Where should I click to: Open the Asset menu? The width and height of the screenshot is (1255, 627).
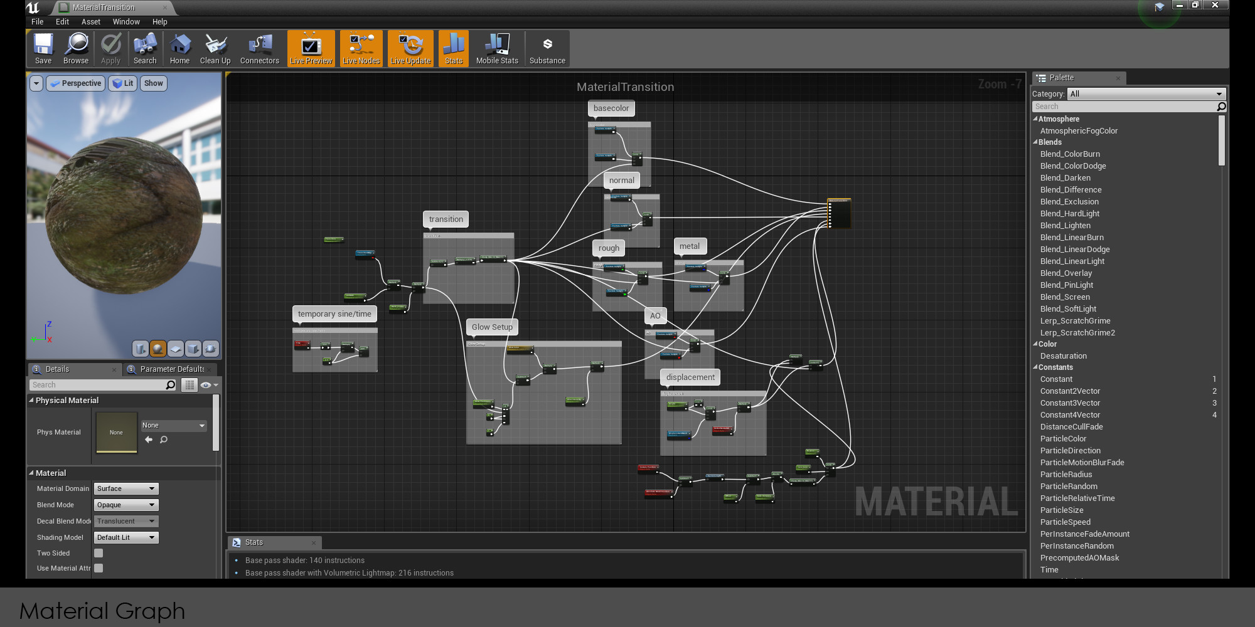tap(90, 22)
